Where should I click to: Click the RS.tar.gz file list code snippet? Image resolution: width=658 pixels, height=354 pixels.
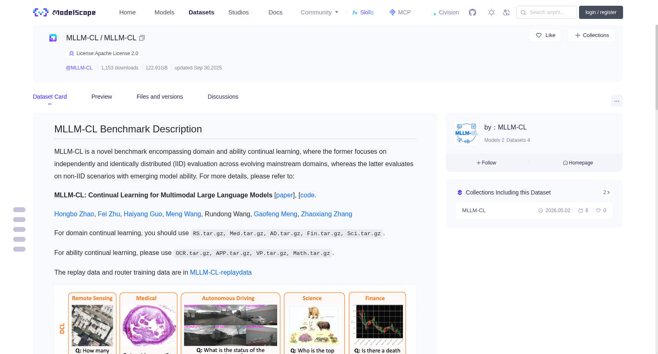coord(287,234)
